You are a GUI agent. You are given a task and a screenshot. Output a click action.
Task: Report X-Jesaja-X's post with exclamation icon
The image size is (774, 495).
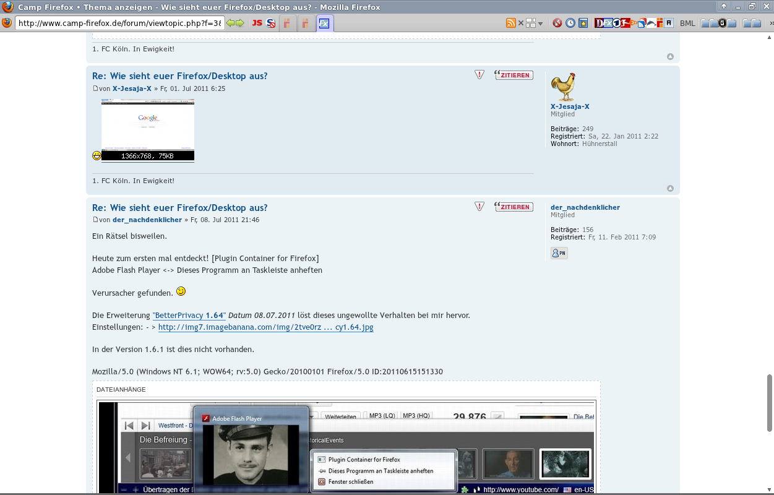tap(479, 75)
